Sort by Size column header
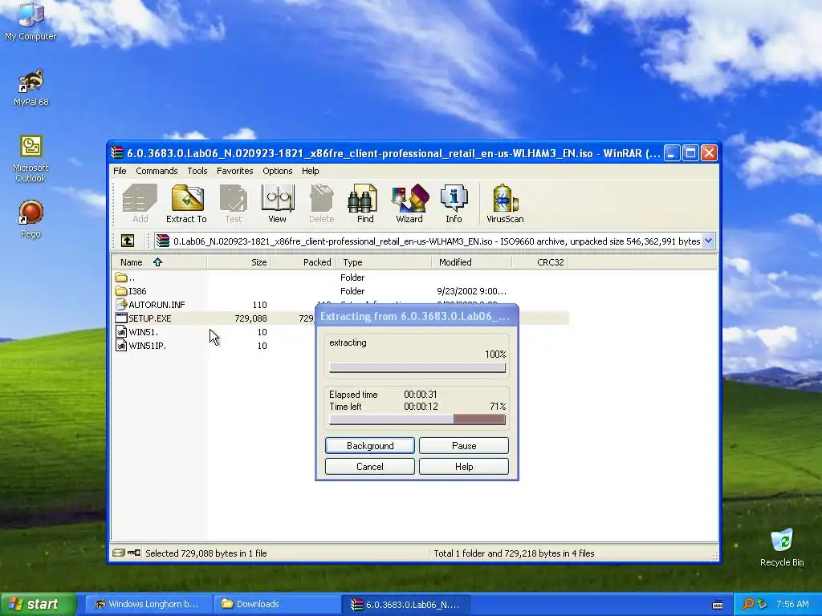The image size is (822, 616). 239,262
